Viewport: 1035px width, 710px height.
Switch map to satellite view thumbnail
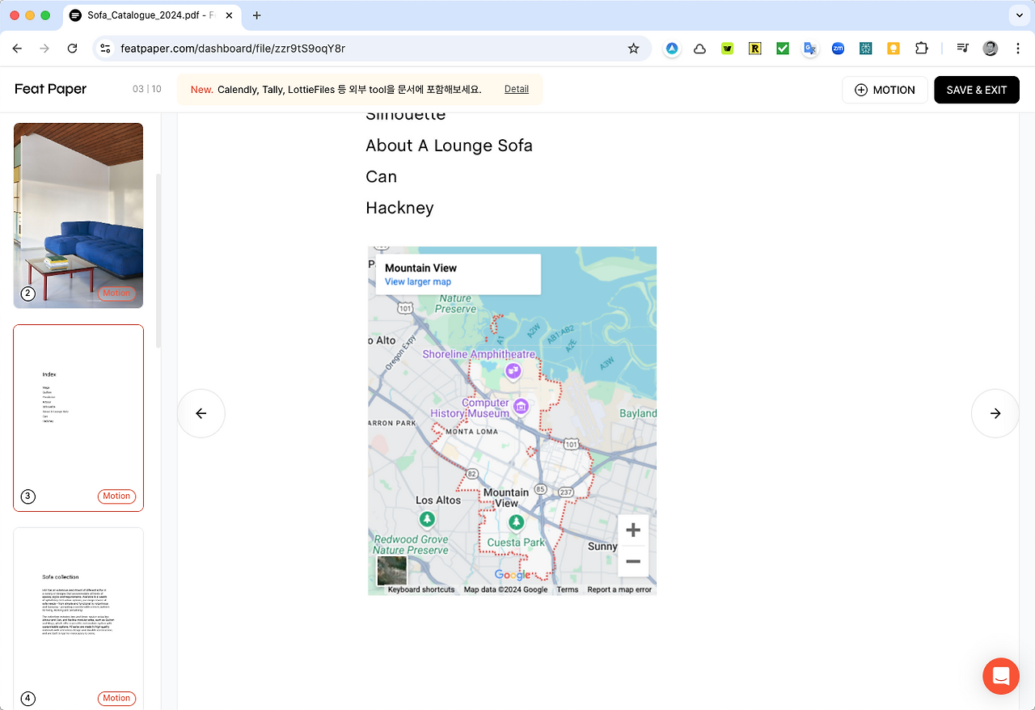[392, 571]
